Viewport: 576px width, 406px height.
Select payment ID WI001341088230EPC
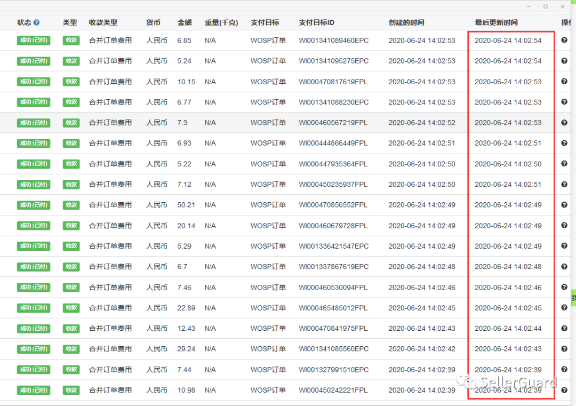(333, 102)
